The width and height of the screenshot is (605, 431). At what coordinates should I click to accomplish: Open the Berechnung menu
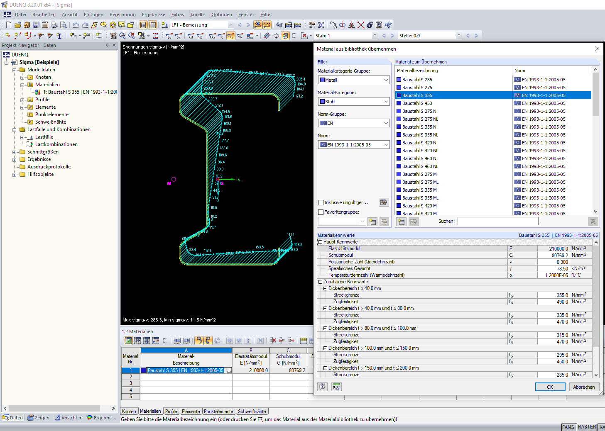[122, 15]
